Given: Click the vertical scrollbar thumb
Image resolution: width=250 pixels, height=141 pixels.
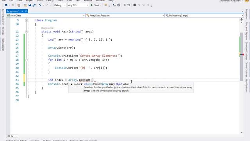Looking at the screenshot, I should click(241, 57).
